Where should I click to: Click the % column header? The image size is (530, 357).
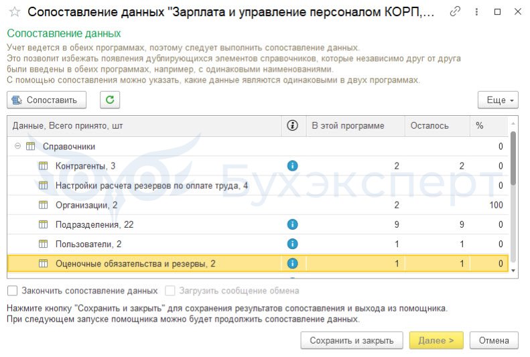tap(488, 126)
